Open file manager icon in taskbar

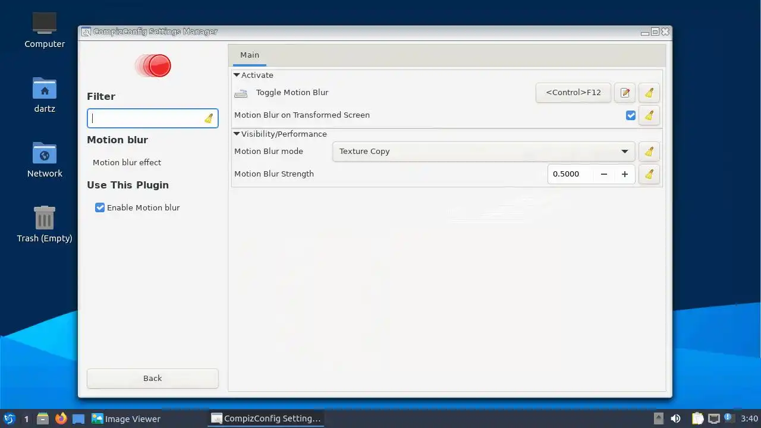point(43,418)
